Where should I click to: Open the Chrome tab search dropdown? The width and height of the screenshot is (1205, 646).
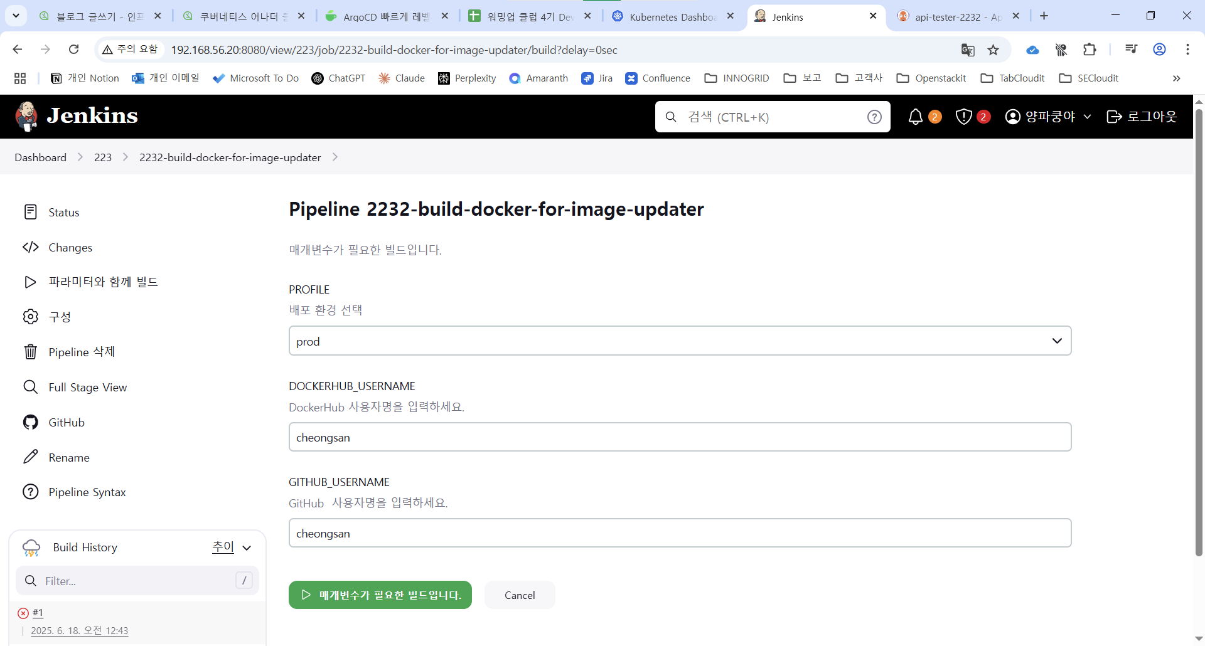click(x=16, y=16)
